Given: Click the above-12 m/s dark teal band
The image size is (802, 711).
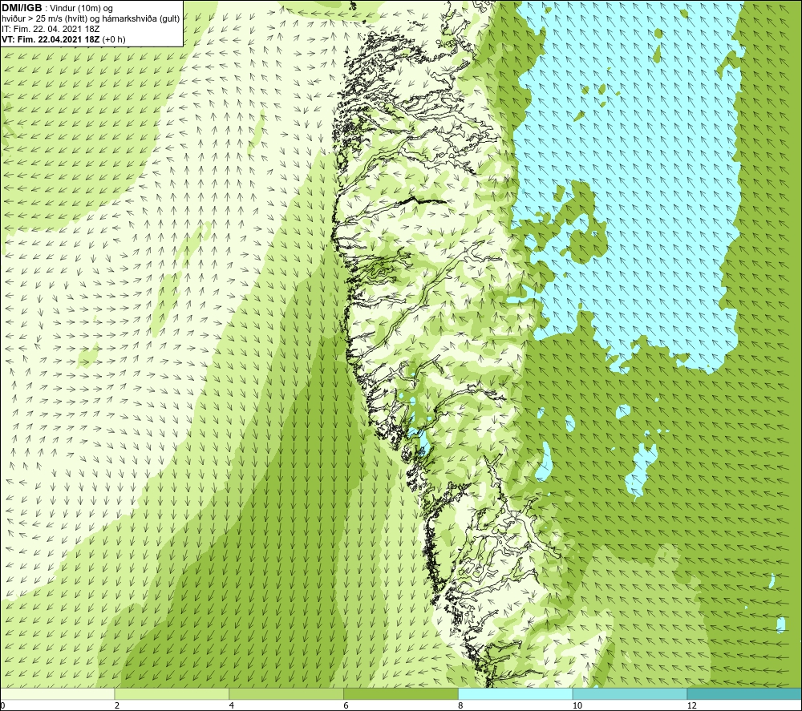Looking at the screenshot, I should tap(744, 693).
